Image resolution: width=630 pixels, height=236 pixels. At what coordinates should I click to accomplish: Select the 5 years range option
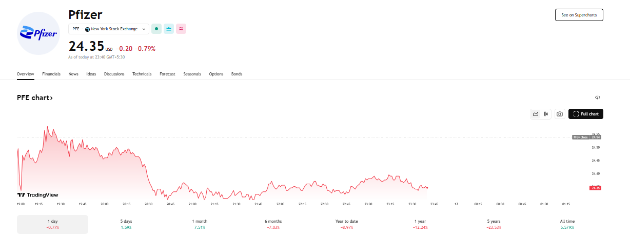coord(494,224)
